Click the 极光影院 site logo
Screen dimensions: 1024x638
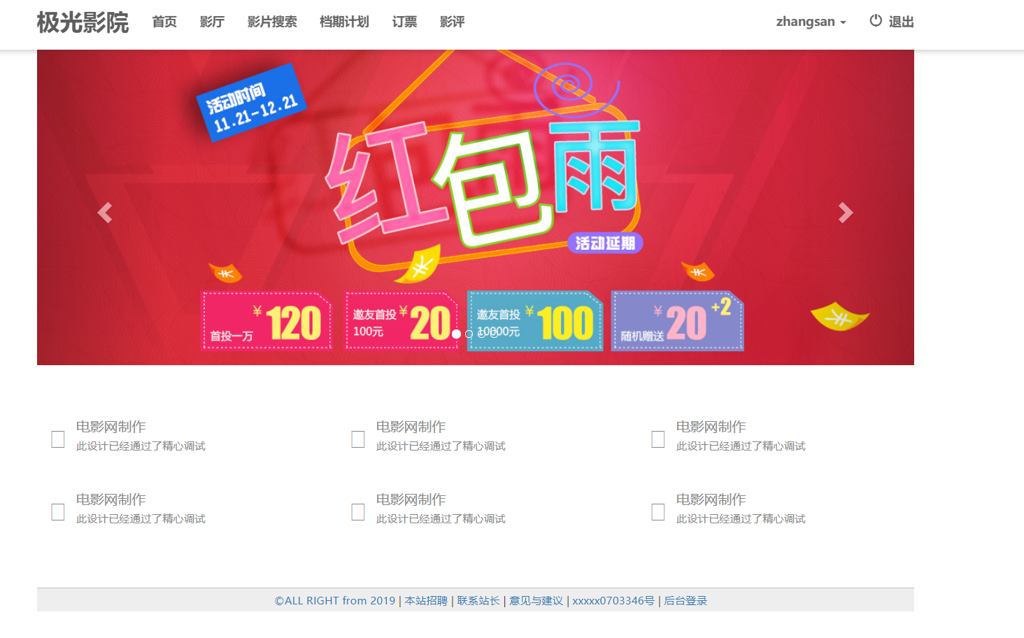tap(83, 22)
